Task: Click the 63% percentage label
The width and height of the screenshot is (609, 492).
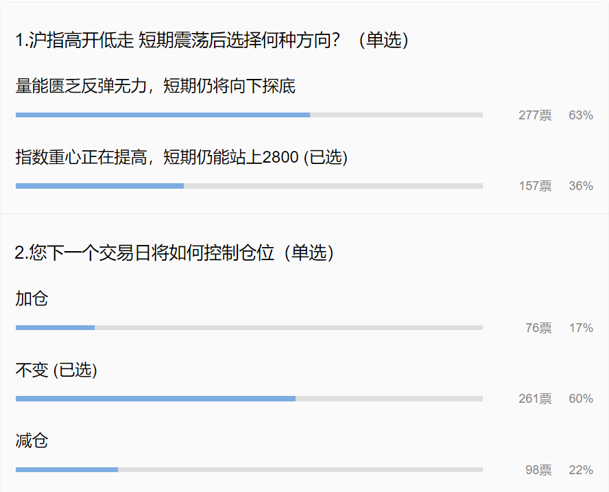Action: (x=580, y=115)
